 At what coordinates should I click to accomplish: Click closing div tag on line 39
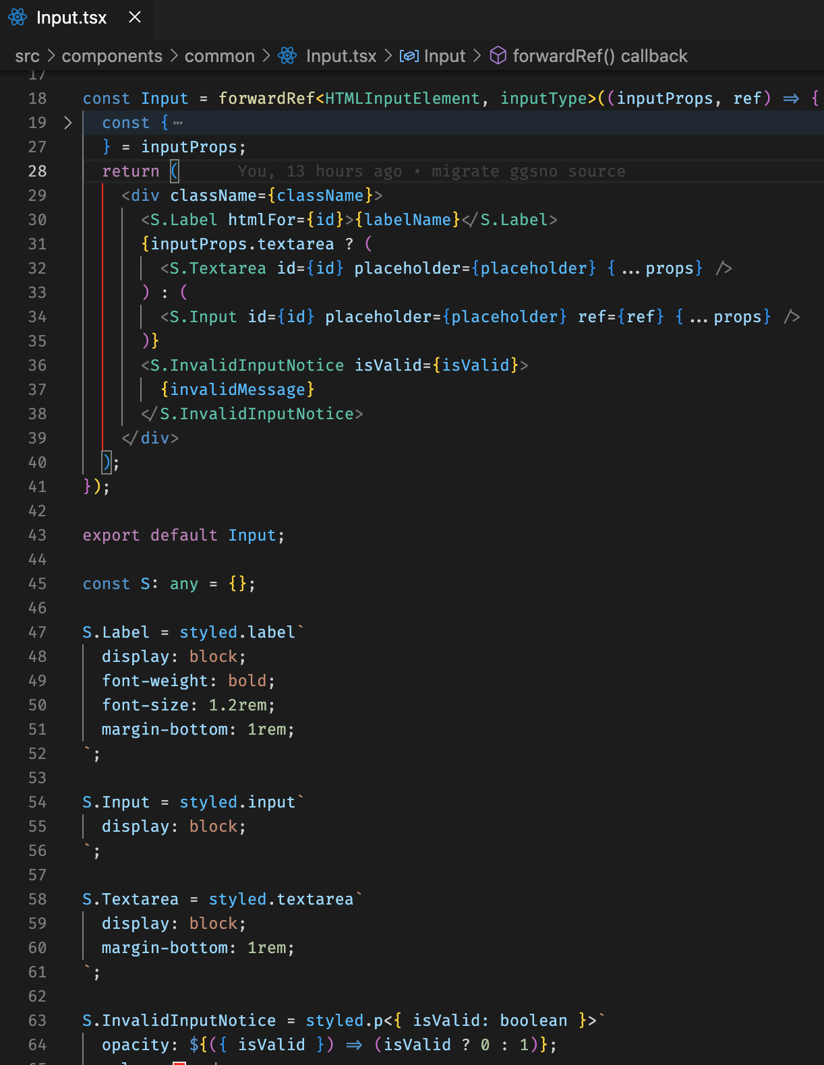coord(150,438)
